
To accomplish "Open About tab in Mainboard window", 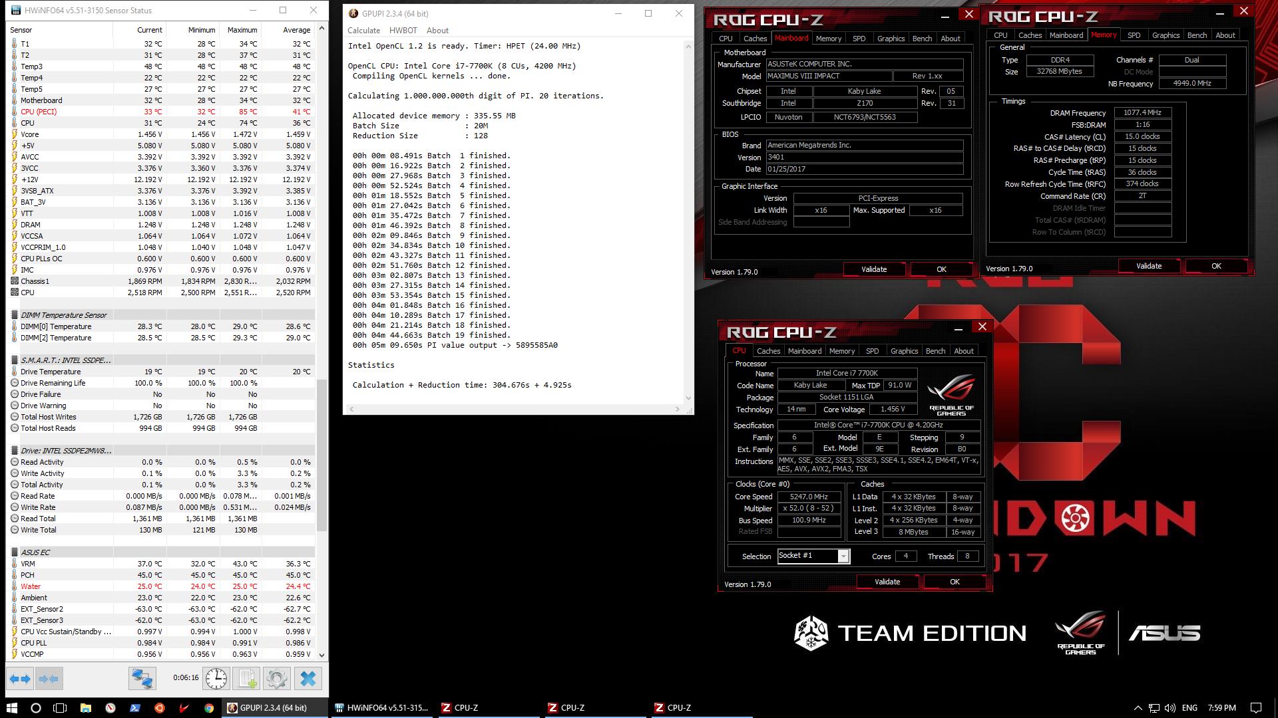I will click(x=950, y=39).
